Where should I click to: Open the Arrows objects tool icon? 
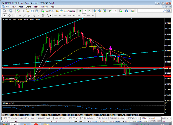coord(48,16)
